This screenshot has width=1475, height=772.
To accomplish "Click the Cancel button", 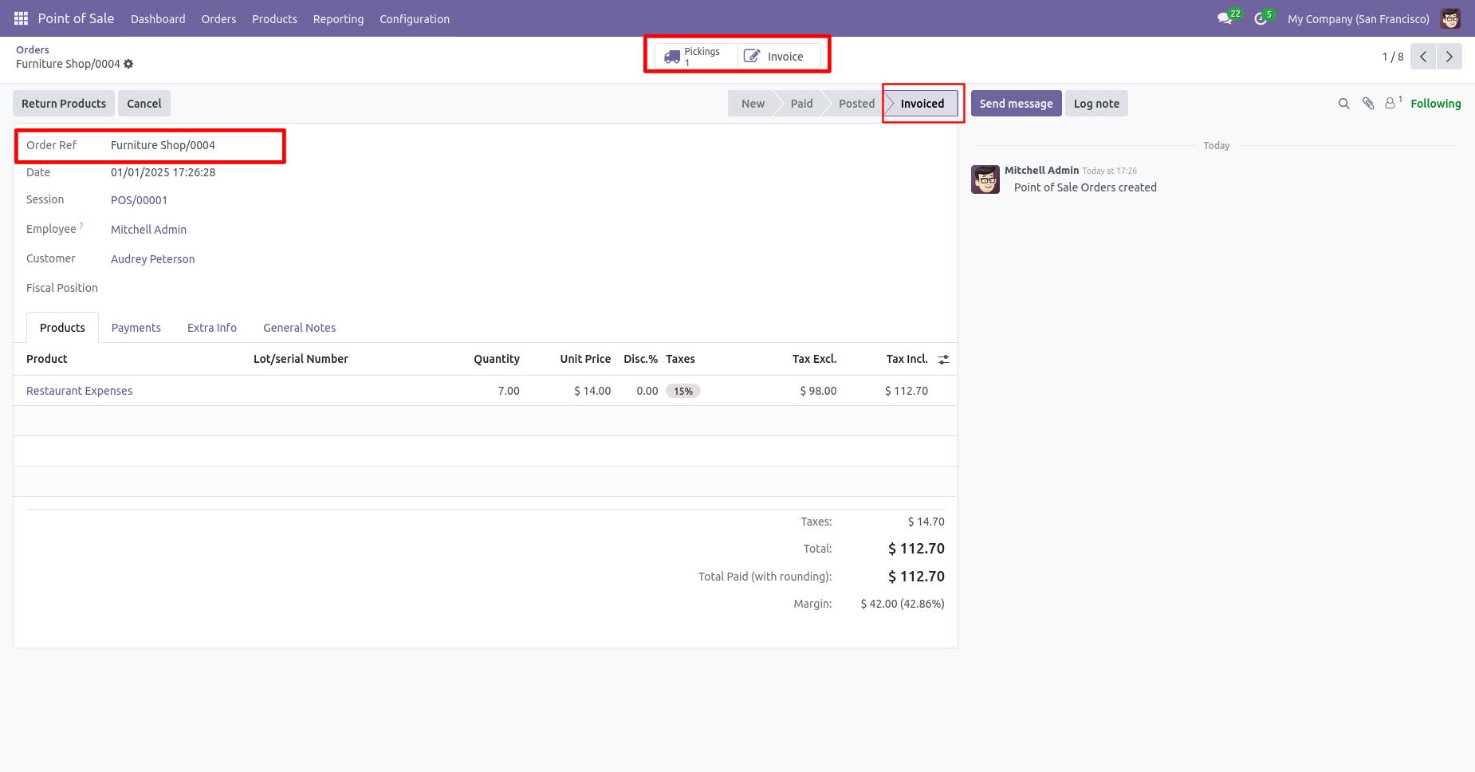I will [144, 104].
